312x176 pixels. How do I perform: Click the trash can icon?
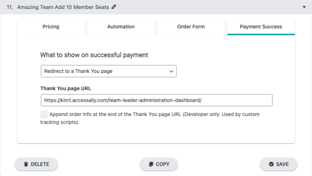(26, 164)
